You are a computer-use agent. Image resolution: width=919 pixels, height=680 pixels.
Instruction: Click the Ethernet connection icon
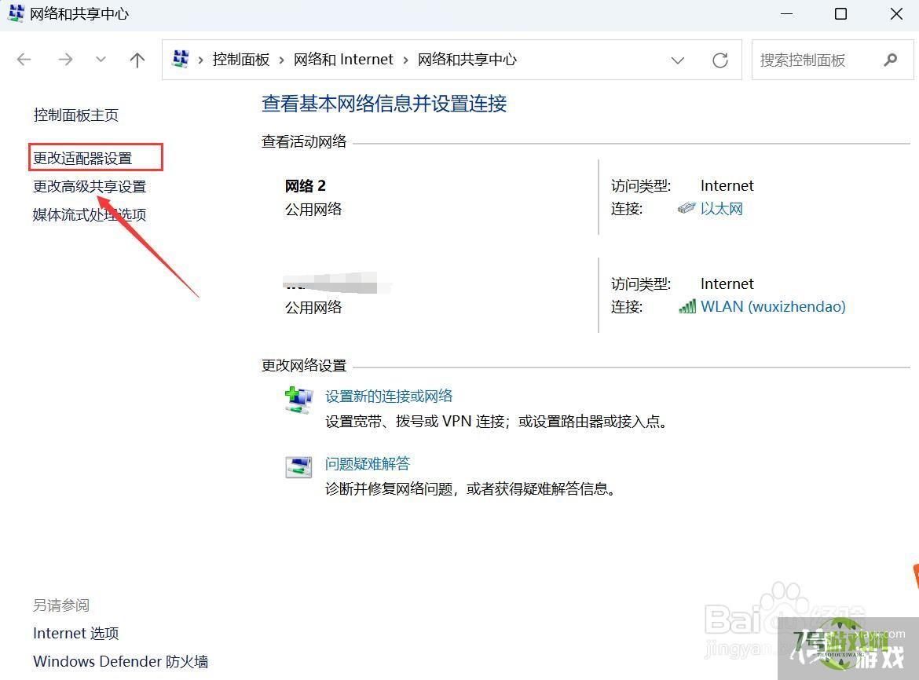tap(687, 209)
